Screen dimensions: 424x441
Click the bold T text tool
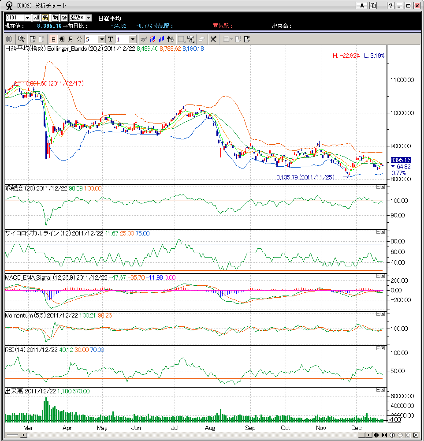click(110, 39)
